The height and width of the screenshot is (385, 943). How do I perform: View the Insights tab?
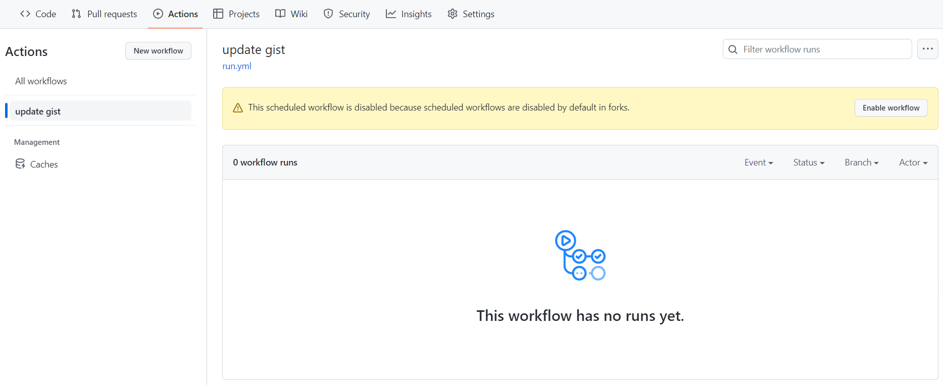(x=409, y=14)
